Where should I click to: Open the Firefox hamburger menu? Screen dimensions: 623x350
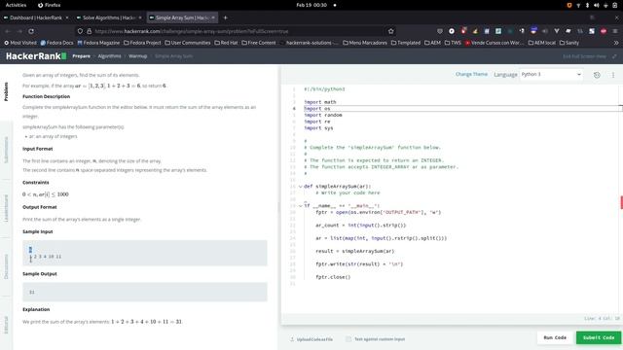615,31
